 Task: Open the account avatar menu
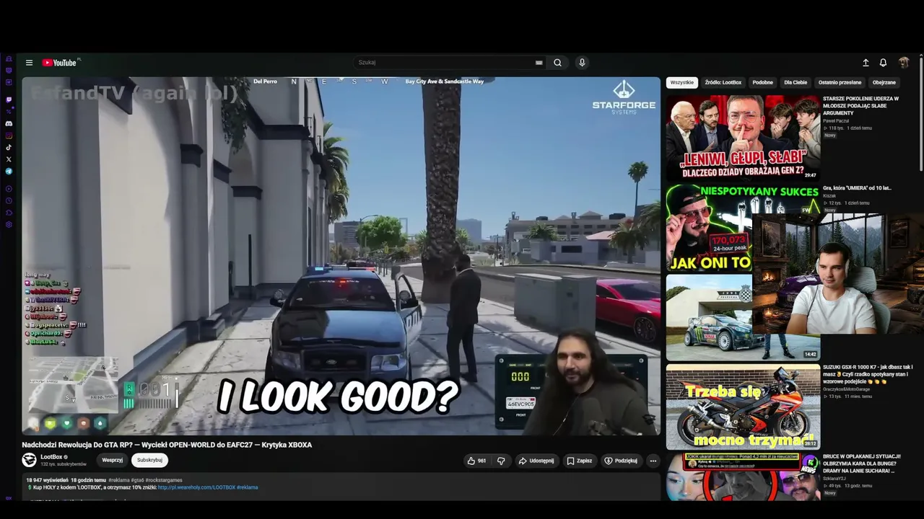click(904, 63)
